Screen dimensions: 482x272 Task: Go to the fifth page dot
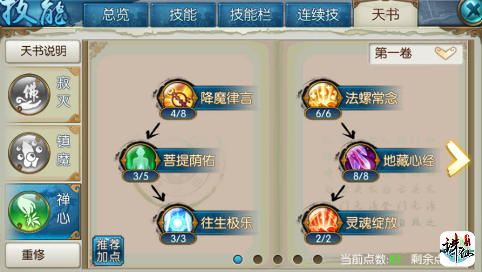[x=317, y=259]
